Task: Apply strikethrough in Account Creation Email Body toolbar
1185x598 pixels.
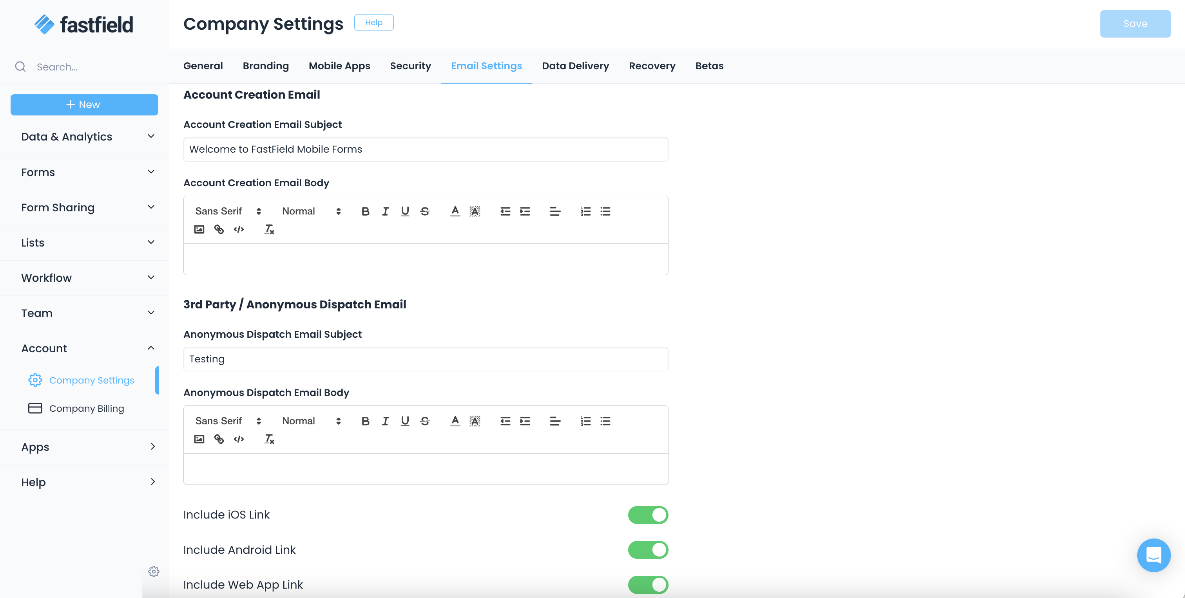Action: click(x=424, y=211)
